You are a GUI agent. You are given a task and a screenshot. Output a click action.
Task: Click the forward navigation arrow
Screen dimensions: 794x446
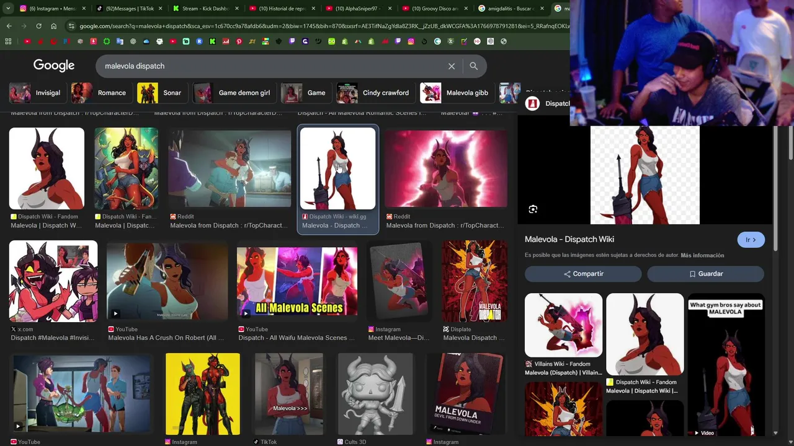(24, 26)
